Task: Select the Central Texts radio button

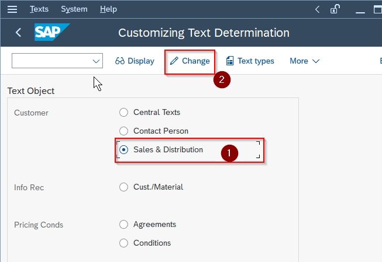Action: tap(123, 112)
